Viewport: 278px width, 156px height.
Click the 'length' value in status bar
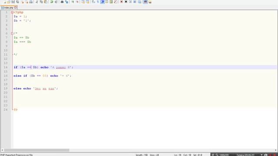[x=142, y=155]
